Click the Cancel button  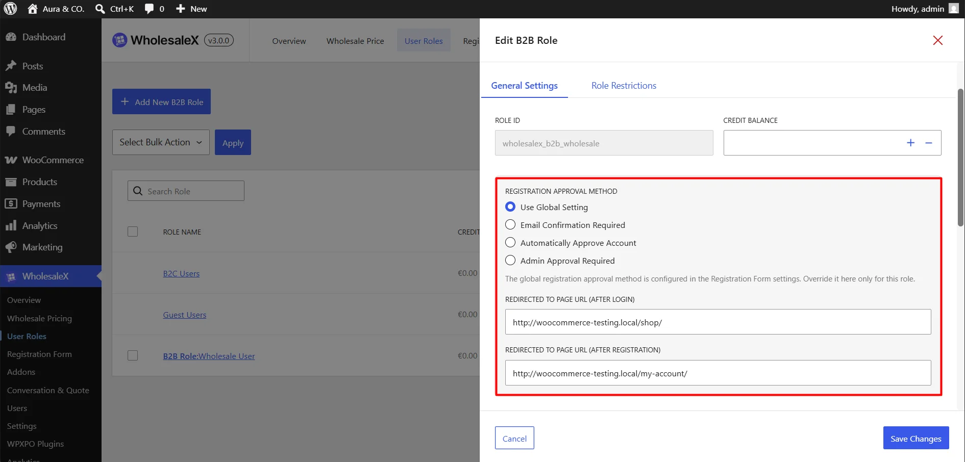point(514,438)
